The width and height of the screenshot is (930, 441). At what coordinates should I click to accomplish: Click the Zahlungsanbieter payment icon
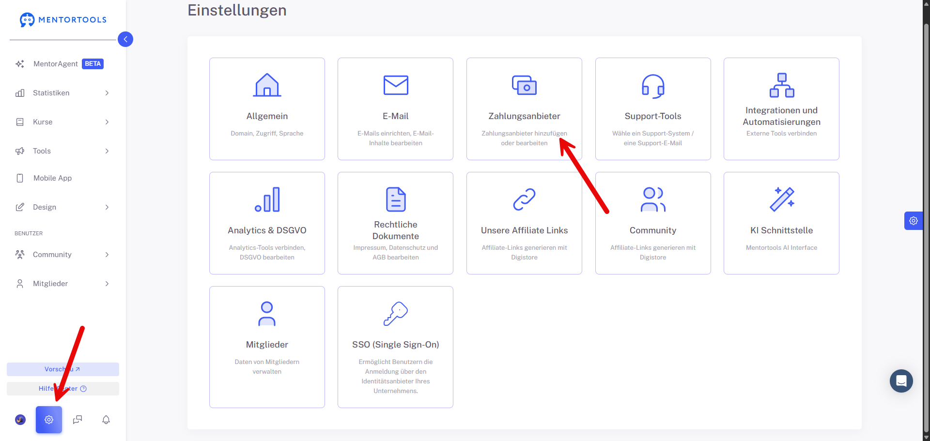coord(524,85)
